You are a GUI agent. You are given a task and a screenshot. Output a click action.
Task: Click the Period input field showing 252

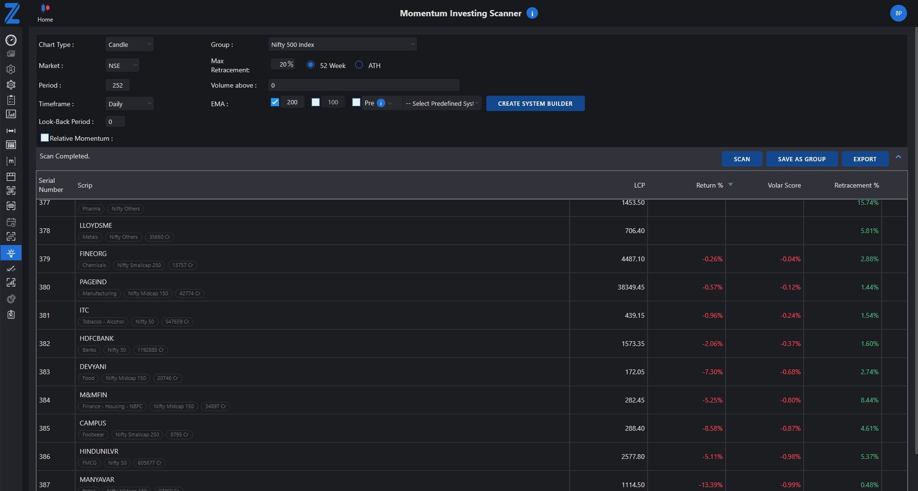[x=117, y=85]
